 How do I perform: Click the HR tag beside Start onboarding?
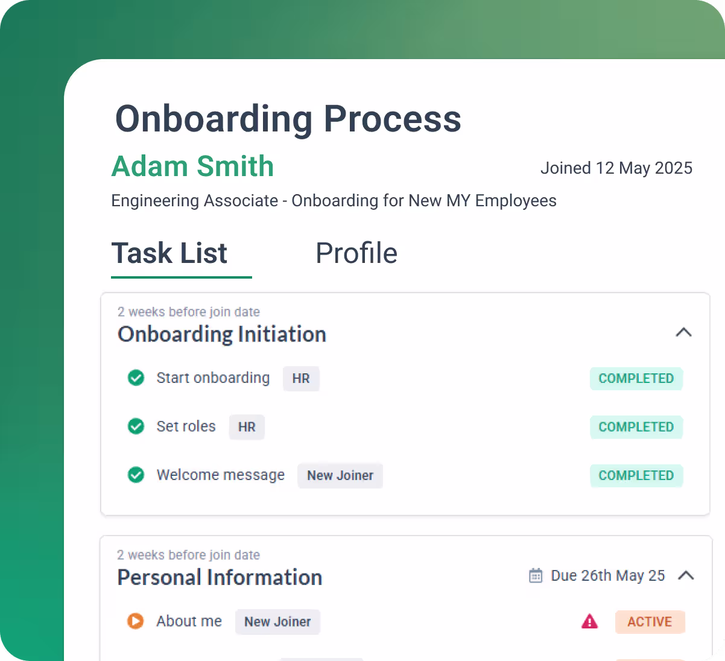(301, 379)
